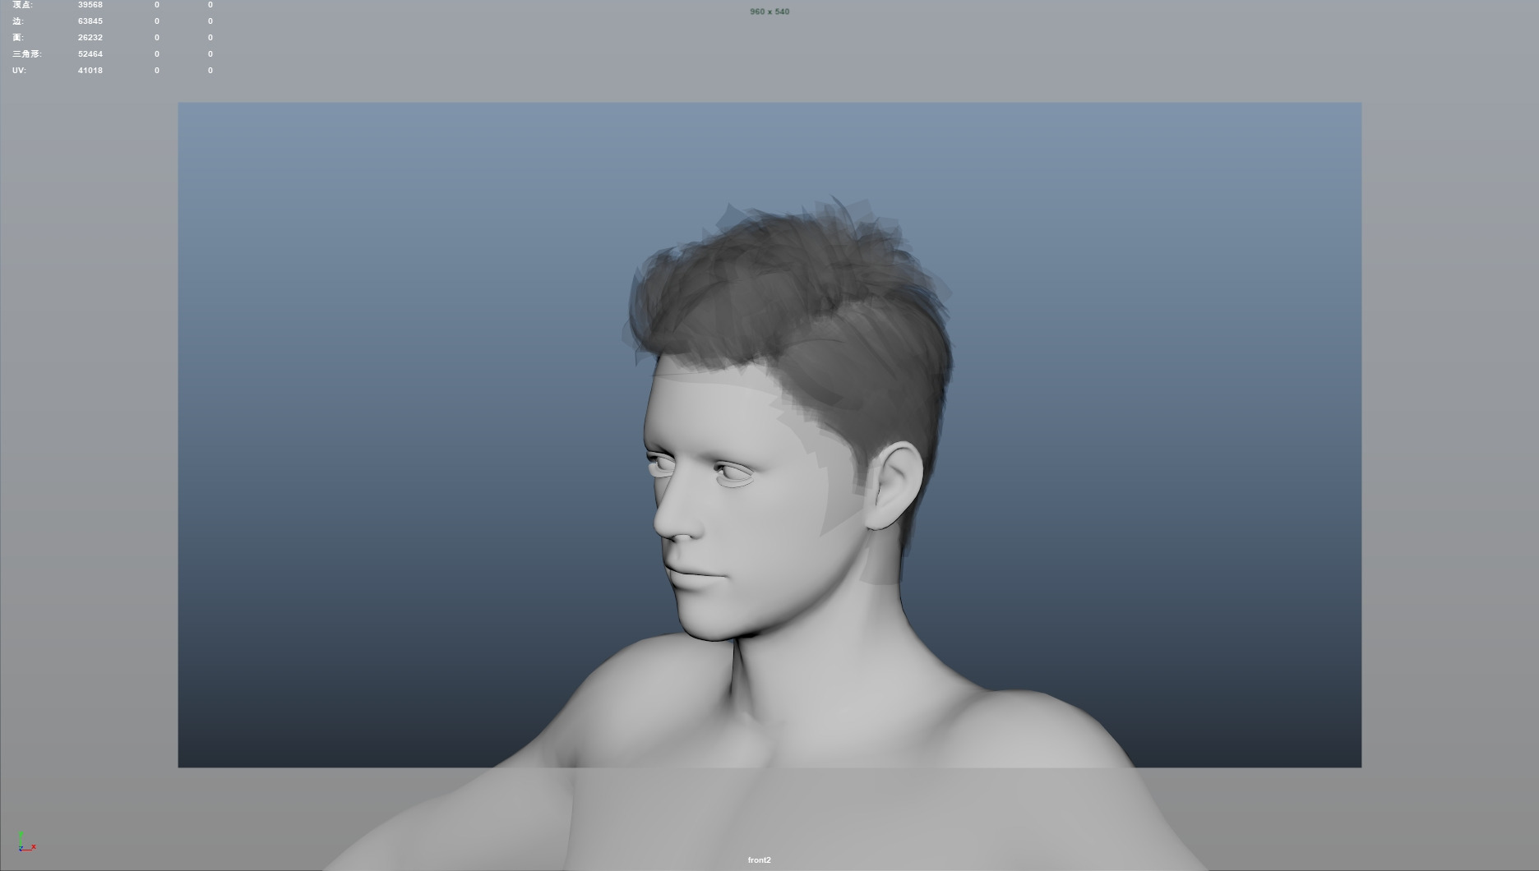1539x871 pixels.
Task: Click the UV count value 41018
Action: point(90,71)
